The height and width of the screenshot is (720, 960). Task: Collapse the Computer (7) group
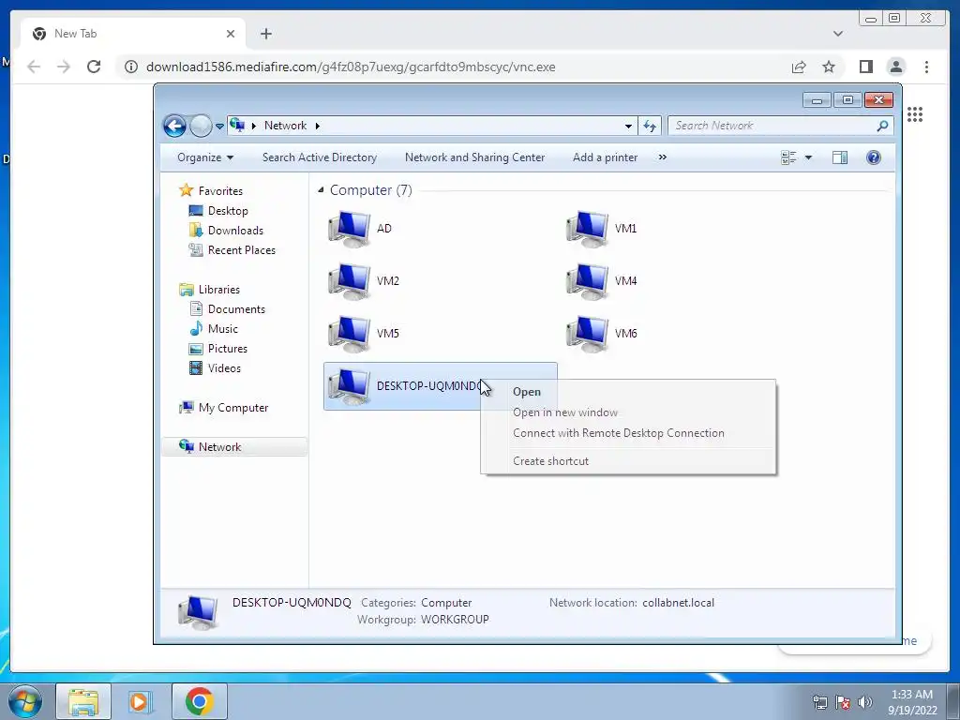point(321,190)
